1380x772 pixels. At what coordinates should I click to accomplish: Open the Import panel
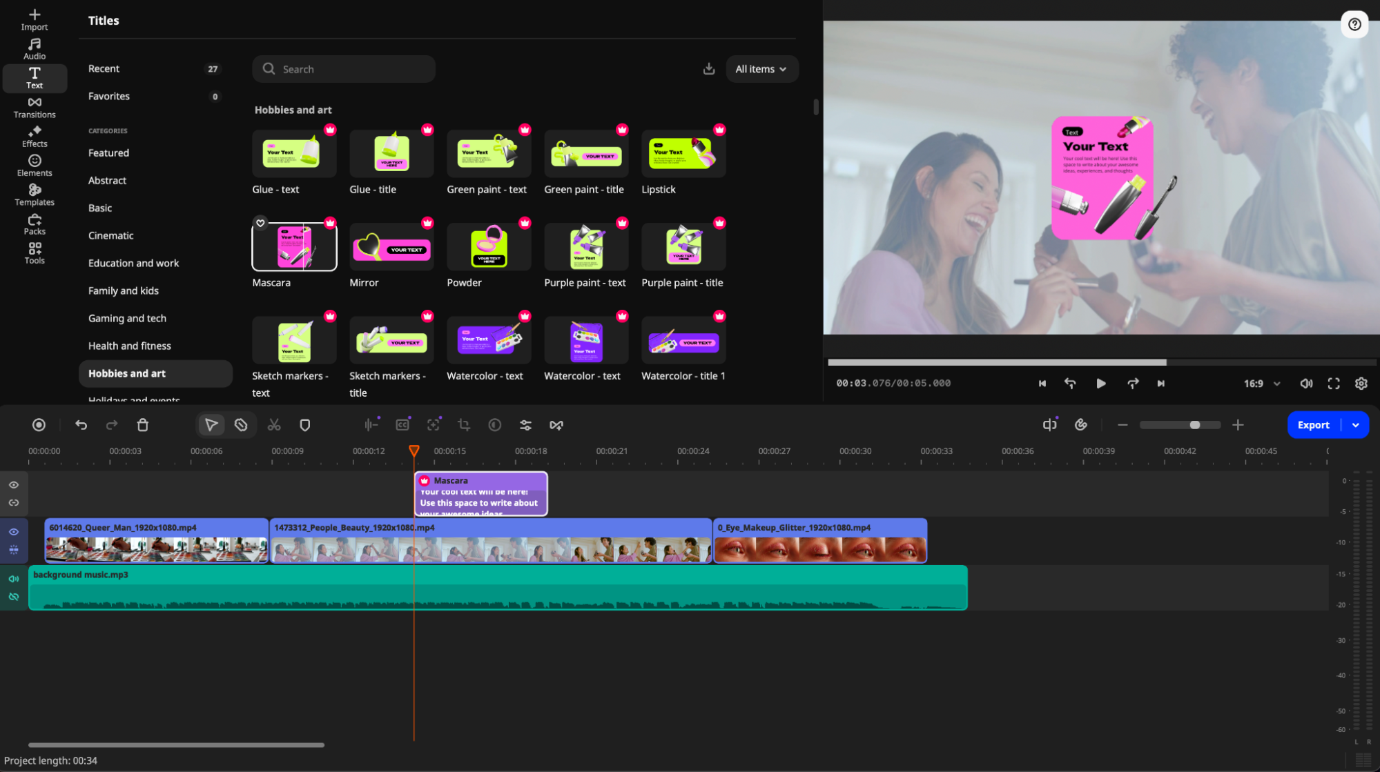pyautogui.click(x=35, y=19)
